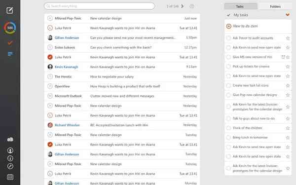Click The Heretic sender avatar
296x185 pixels.
50,76
